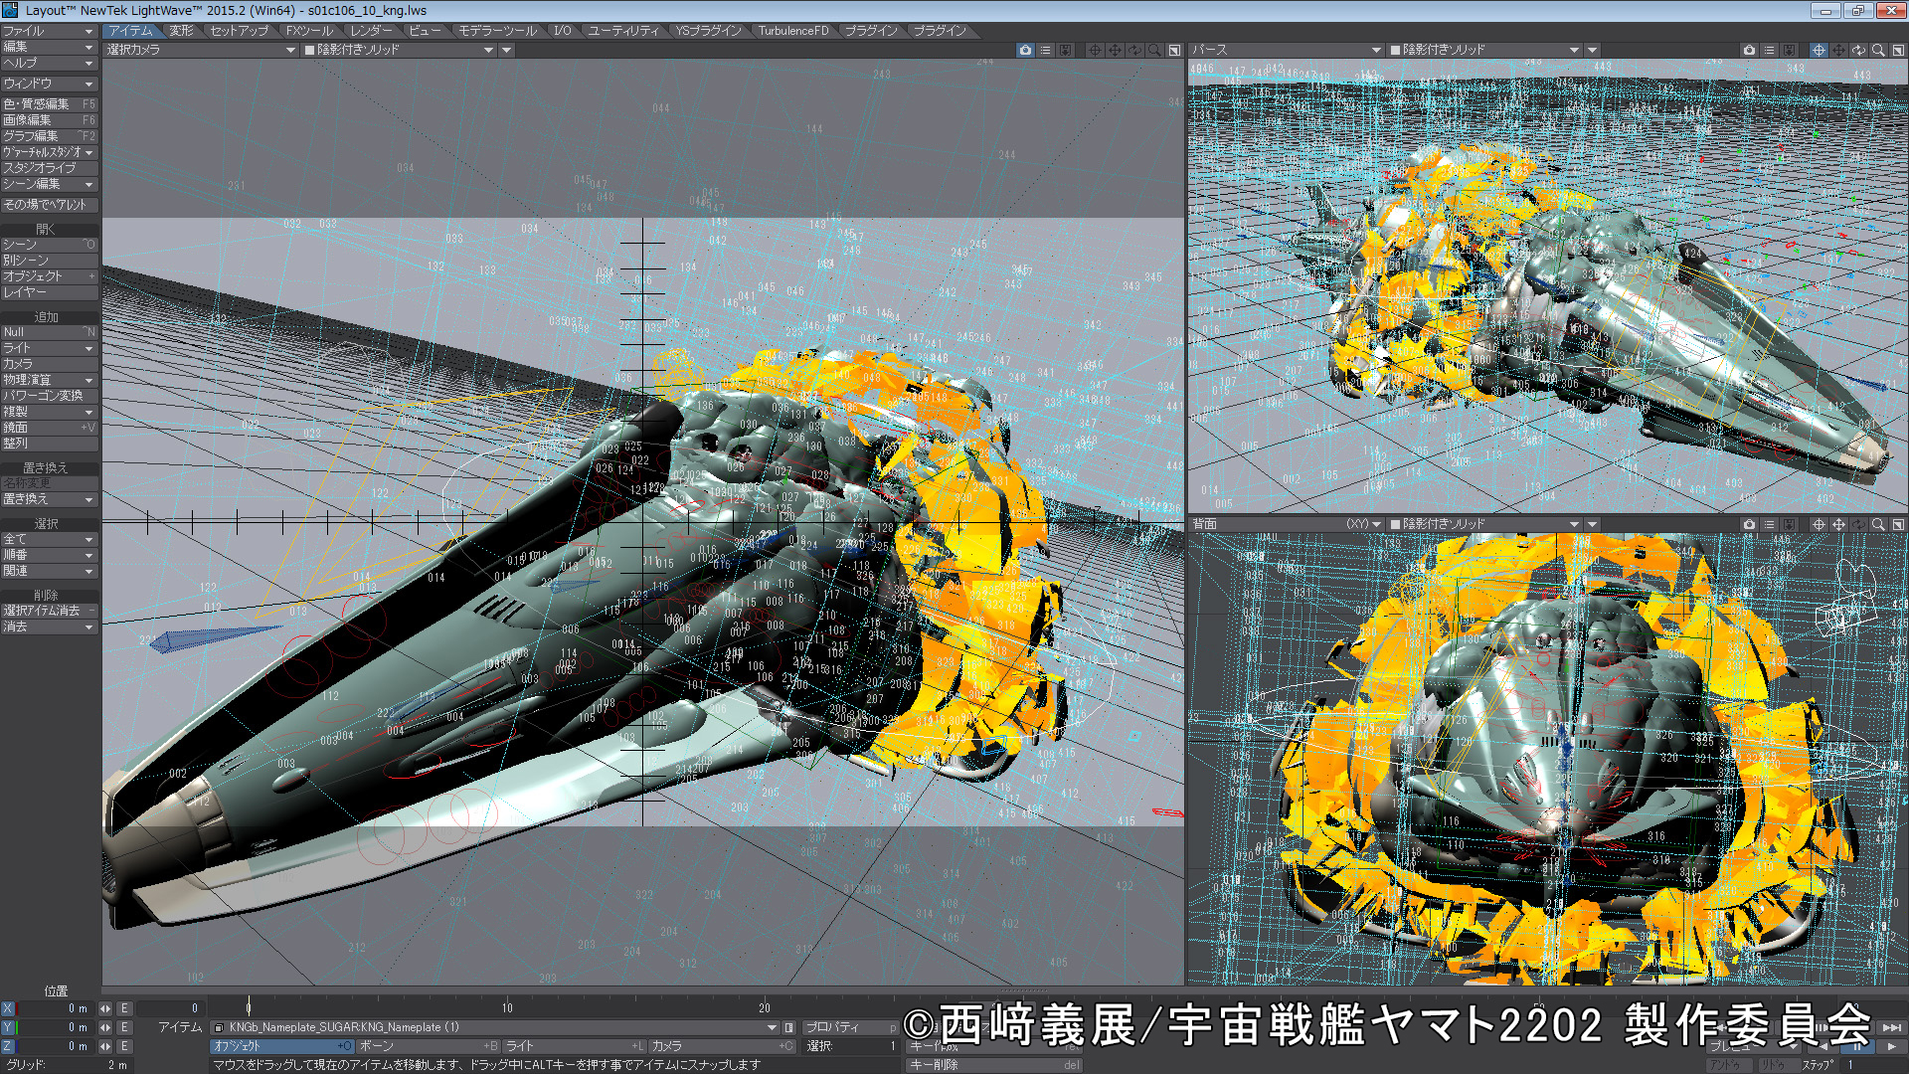
Task: Switch to 変形 tab
Action: 182,31
